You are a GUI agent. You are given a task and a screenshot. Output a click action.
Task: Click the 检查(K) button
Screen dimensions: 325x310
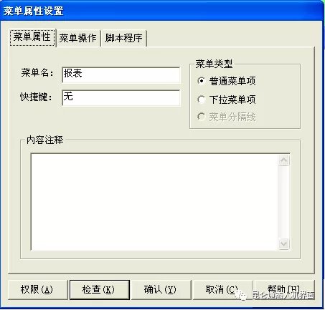tap(100, 290)
